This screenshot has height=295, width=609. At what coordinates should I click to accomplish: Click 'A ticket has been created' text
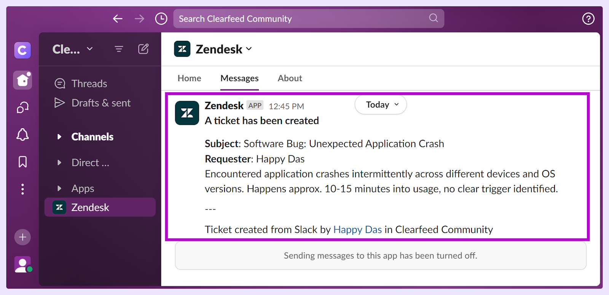tap(262, 120)
